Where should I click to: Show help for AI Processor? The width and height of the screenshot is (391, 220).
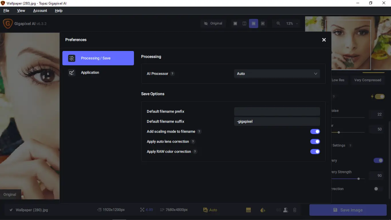click(172, 74)
